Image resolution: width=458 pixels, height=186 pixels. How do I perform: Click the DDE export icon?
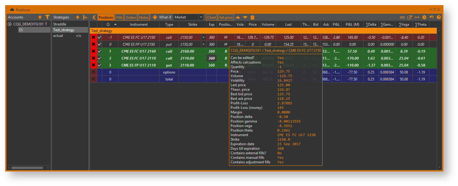(x=402, y=17)
